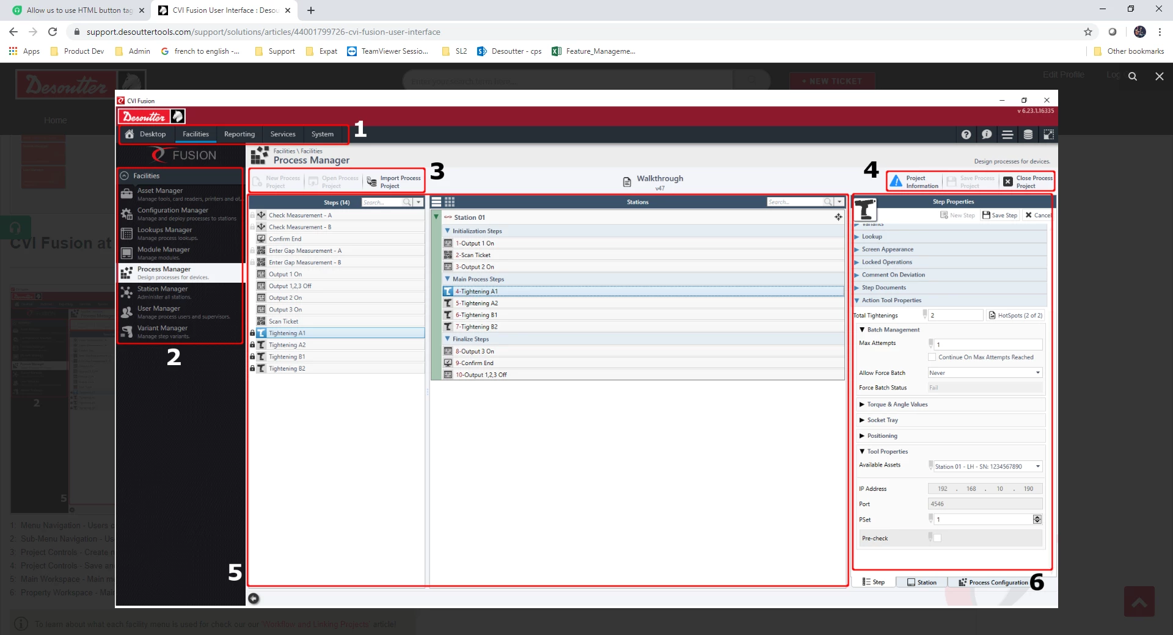
Task: Open Module Manager in the sidebar
Action: pyautogui.click(x=181, y=253)
